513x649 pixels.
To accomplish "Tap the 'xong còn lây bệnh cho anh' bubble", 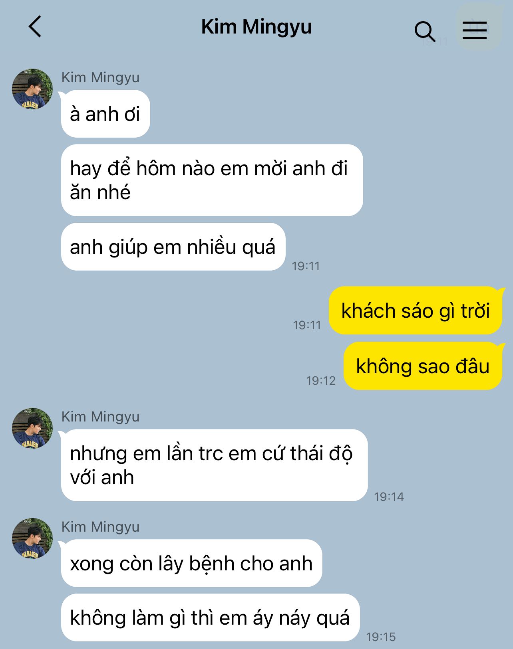I will (x=191, y=563).
